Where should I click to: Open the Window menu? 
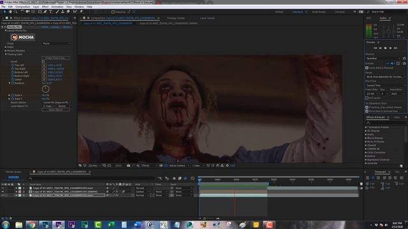[x=79, y=7]
